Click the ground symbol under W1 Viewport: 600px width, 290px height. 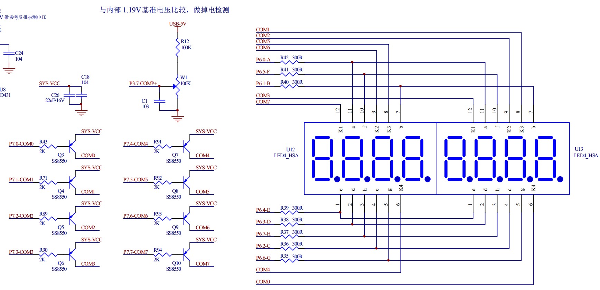[178, 119]
